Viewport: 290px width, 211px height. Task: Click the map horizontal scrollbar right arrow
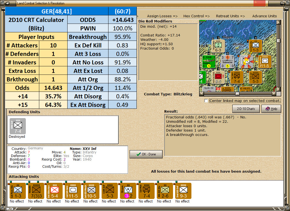(x=274, y=94)
